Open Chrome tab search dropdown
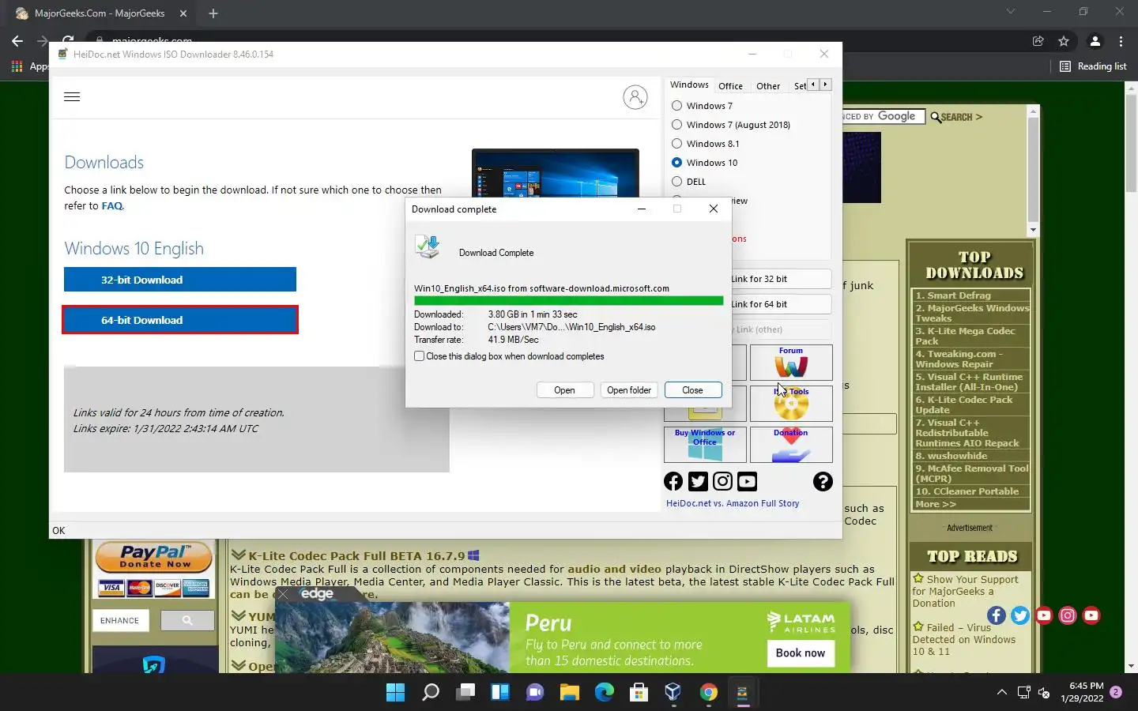 1010,12
